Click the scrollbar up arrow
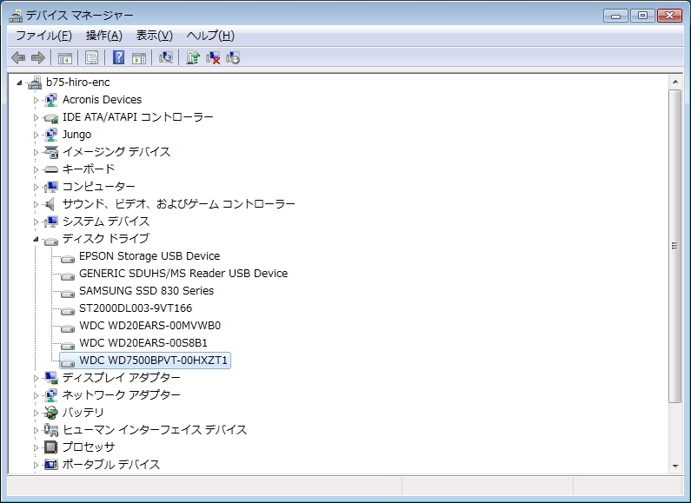Image resolution: width=691 pixels, height=503 pixels. coord(675,82)
